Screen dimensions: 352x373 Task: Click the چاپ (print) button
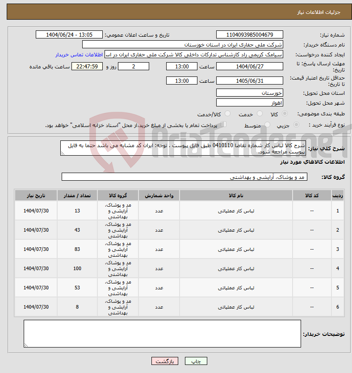coord(196,361)
